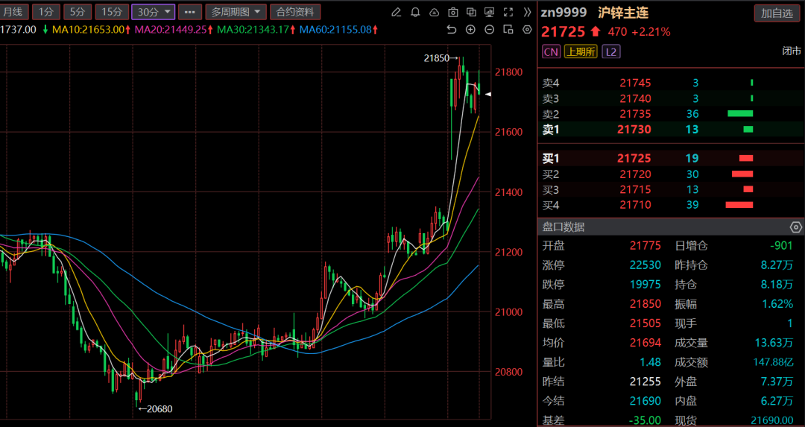Click the 最低 value 21505

pos(645,324)
